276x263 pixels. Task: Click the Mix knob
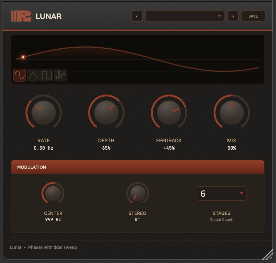pos(232,113)
